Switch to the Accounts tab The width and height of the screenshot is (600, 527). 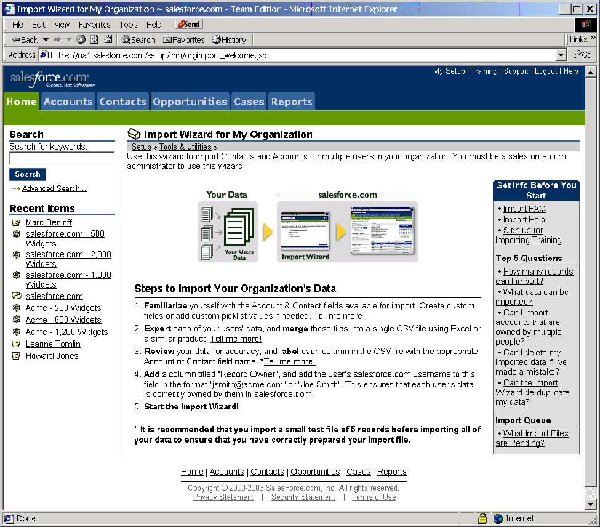click(68, 102)
